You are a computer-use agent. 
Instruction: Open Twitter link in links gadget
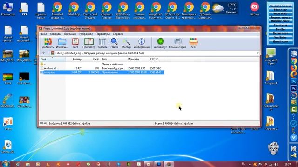point(280,29)
